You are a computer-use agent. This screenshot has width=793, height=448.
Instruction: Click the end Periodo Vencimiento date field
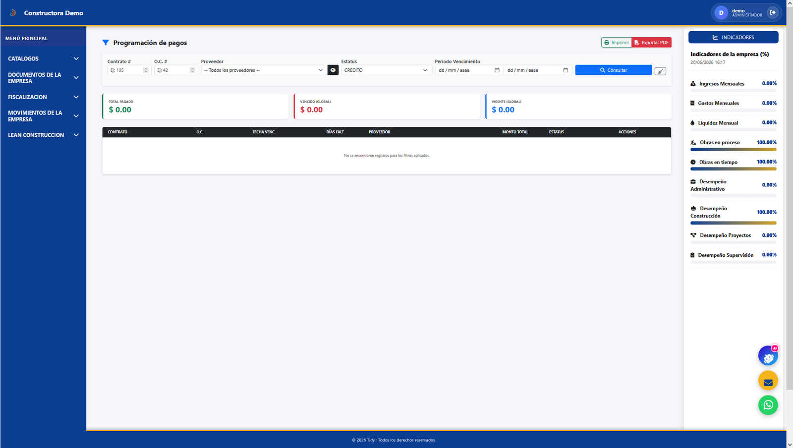coord(538,70)
